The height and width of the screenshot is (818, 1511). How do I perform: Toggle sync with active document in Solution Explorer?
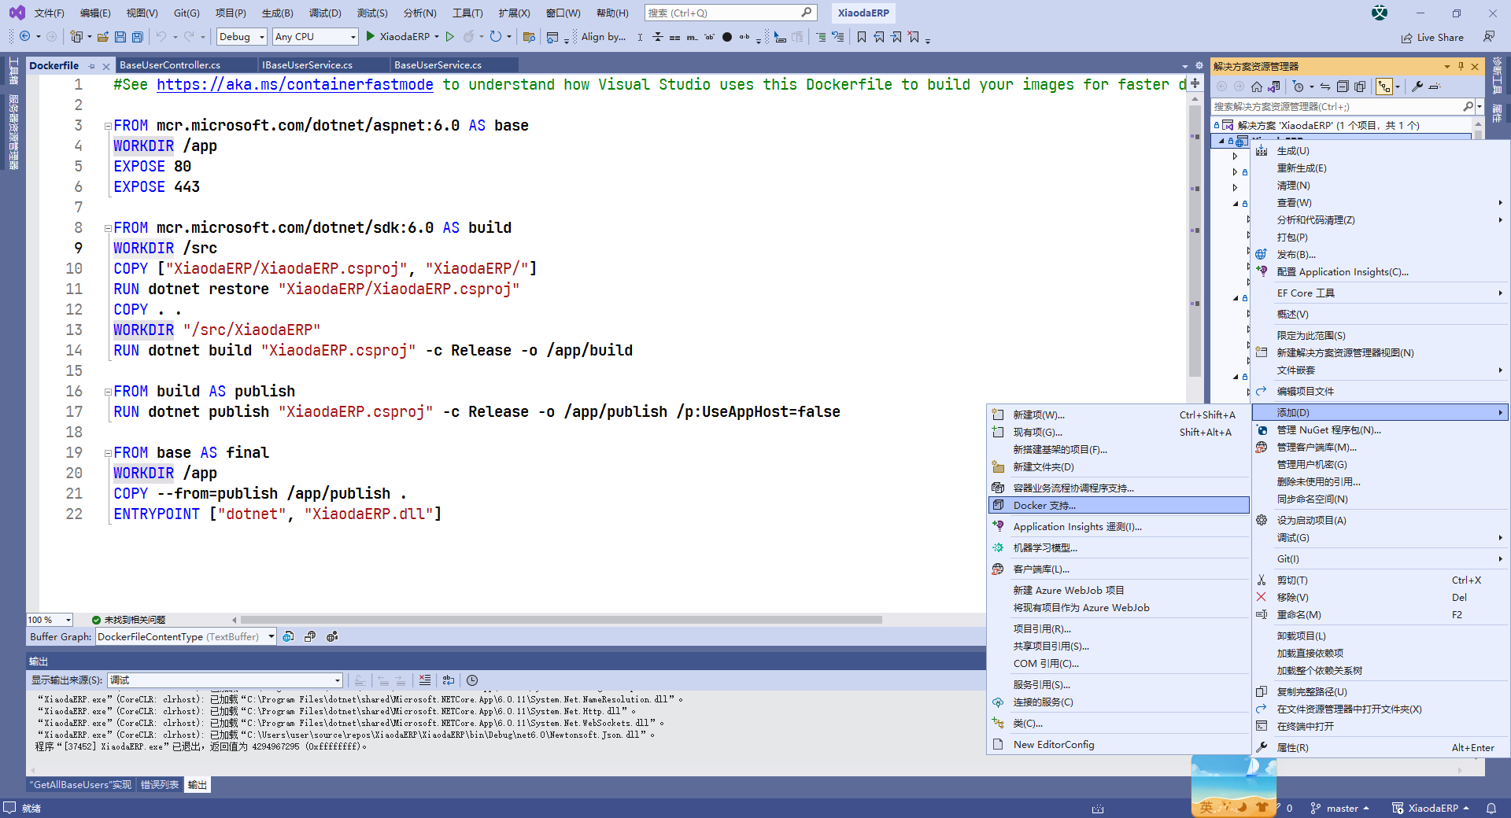pyautogui.click(x=1325, y=87)
